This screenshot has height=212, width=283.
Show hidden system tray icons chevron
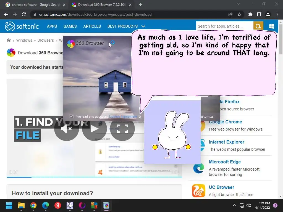point(234,205)
